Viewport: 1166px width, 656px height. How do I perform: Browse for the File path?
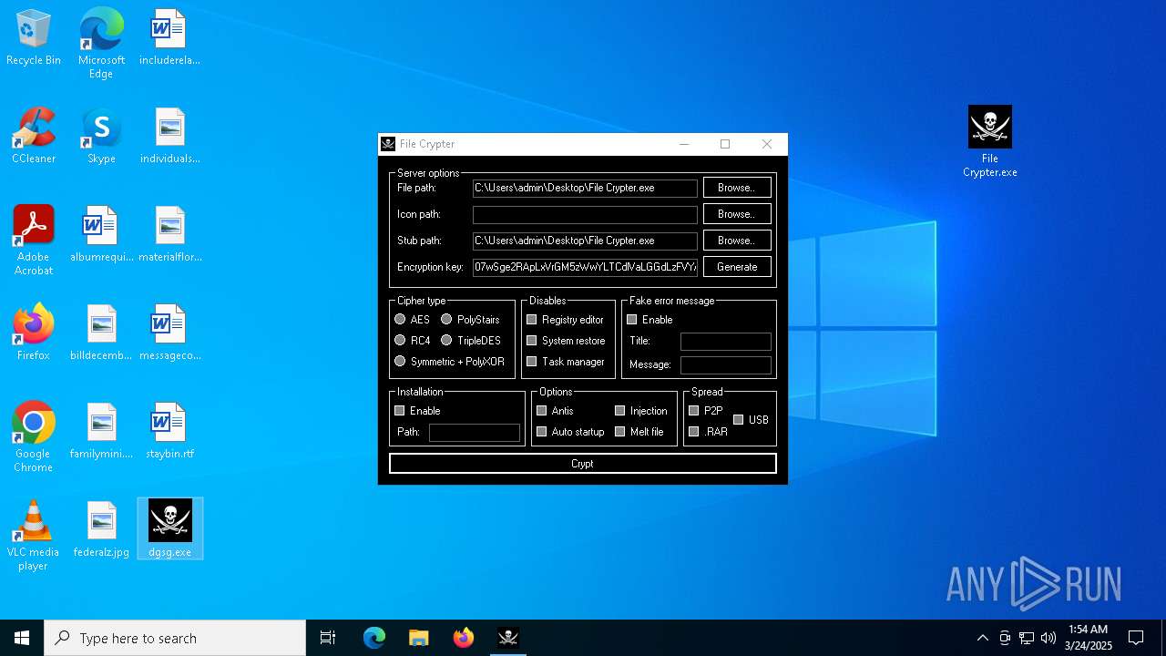point(737,188)
